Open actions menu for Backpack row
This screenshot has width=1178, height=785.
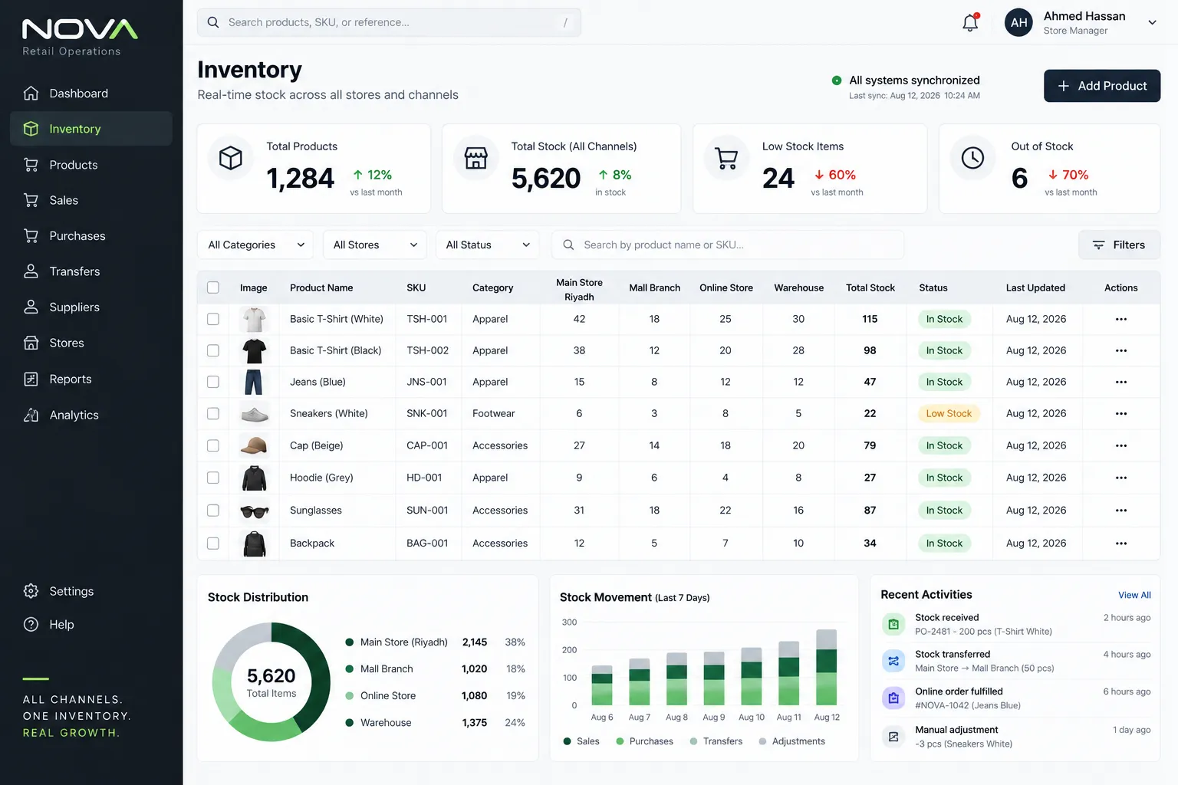coord(1121,544)
